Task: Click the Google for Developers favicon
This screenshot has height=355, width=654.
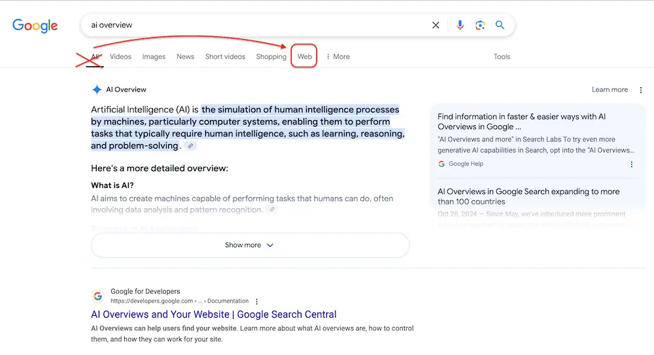Action: (97, 296)
